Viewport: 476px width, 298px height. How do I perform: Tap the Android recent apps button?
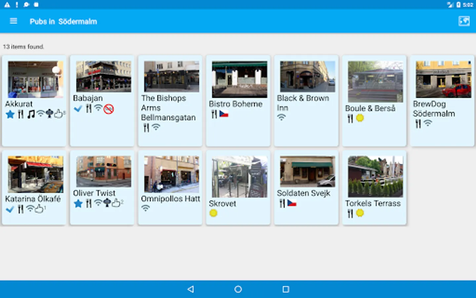[x=286, y=289]
